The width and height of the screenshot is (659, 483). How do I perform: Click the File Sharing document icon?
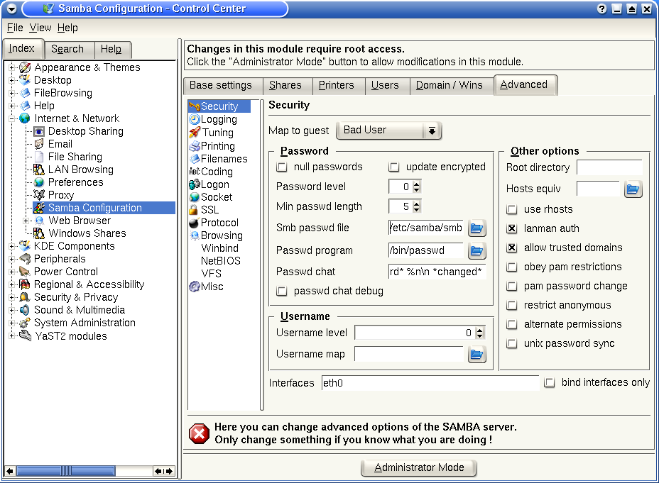(39, 157)
